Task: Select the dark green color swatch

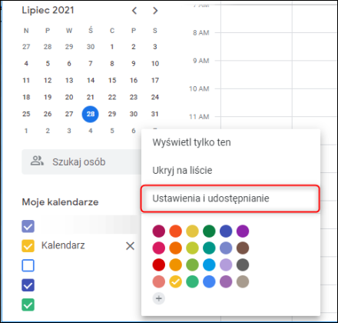Action: 209,231
